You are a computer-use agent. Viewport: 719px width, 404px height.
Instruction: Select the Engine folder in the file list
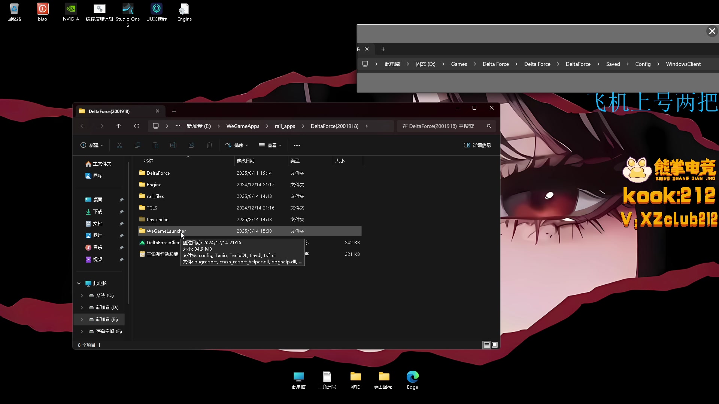click(250, 184)
